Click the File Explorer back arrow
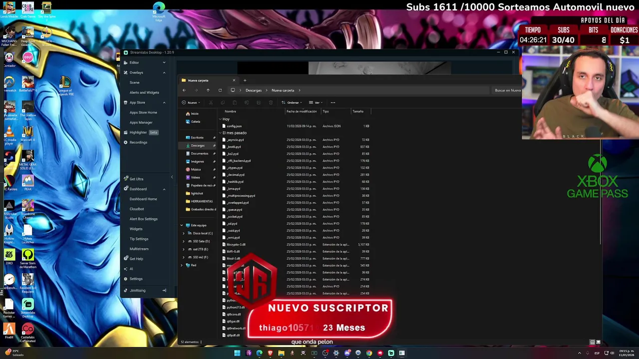The image size is (639, 359). (184, 90)
